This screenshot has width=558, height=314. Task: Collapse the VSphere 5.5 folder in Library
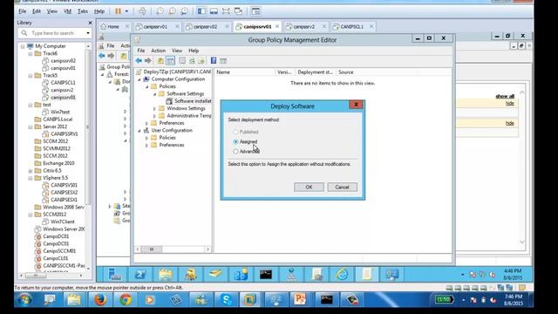(x=31, y=178)
